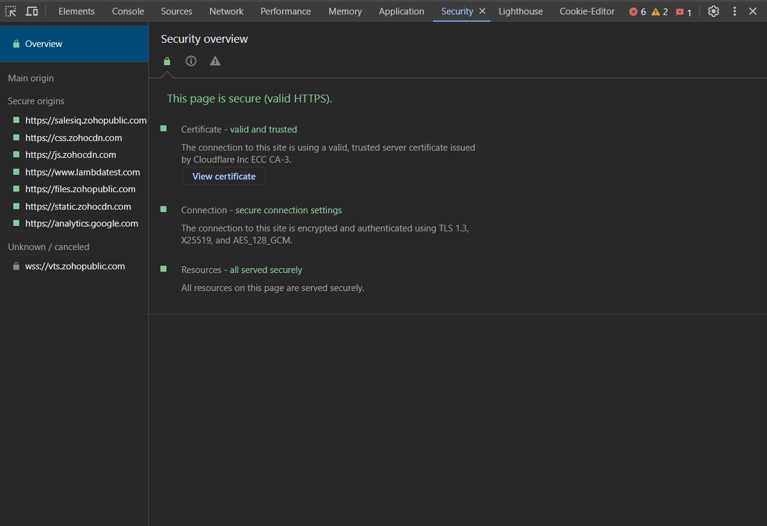Click the inspect element picker icon
The height and width of the screenshot is (526, 767).
[x=11, y=11]
